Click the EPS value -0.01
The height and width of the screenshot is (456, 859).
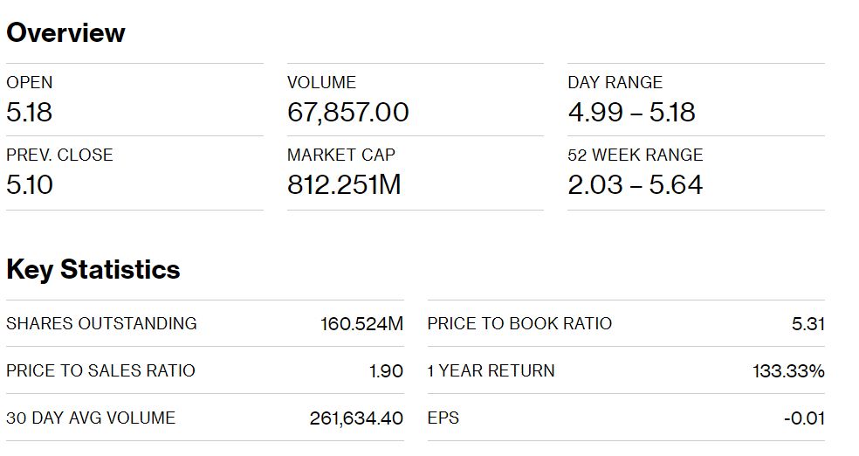[804, 418]
